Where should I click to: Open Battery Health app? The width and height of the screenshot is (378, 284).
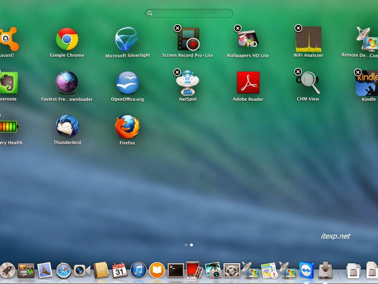[9, 127]
